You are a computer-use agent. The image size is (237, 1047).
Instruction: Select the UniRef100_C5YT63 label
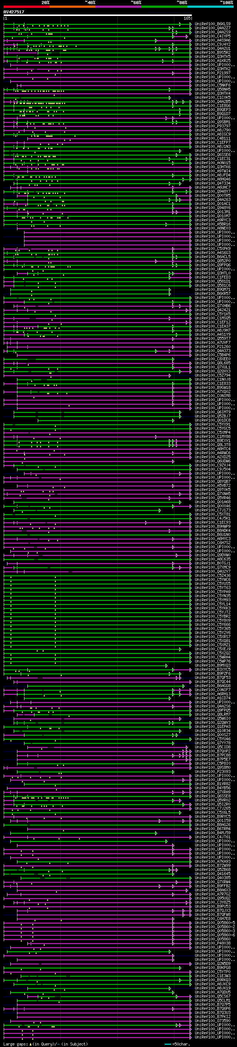213,588
